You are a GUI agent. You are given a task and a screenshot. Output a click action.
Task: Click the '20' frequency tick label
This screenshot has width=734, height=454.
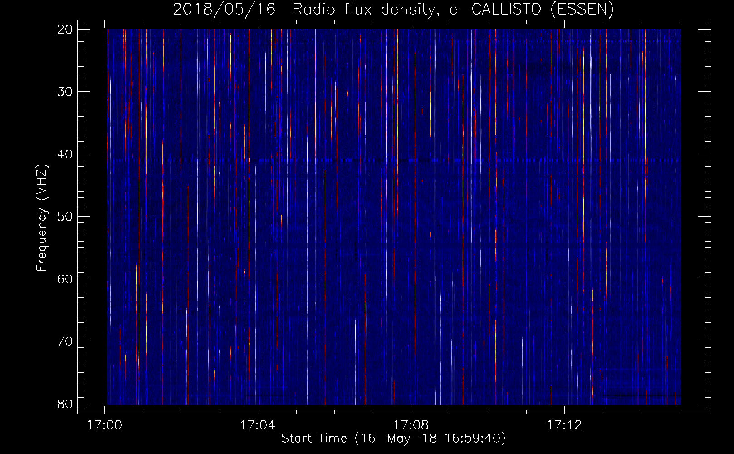coord(65,30)
